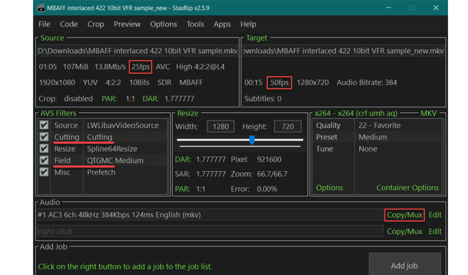The image size is (468, 275).
Task: Toggle the Field QTGMC filter checkbox
Action: 44,161
